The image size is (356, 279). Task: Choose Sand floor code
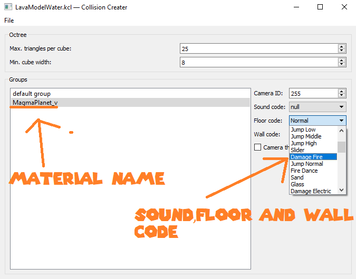tap(313, 177)
